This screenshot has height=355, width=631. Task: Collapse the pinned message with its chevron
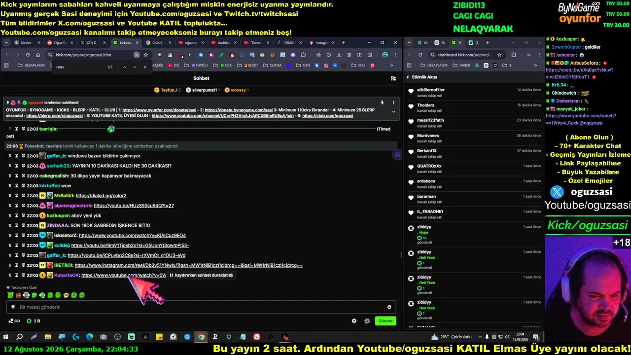pos(393,111)
